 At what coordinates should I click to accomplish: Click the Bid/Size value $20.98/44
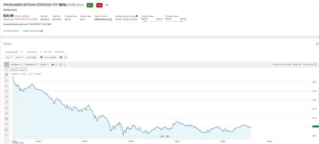[45, 20]
